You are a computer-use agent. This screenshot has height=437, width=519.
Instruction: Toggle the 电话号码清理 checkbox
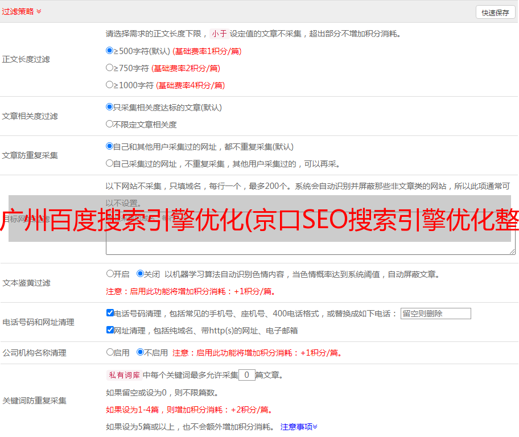pos(110,313)
